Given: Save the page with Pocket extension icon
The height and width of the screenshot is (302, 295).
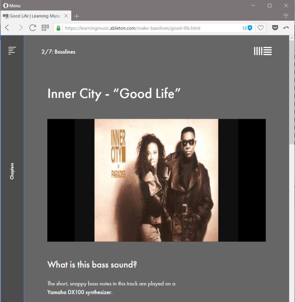Looking at the screenshot, I should [275, 28].
